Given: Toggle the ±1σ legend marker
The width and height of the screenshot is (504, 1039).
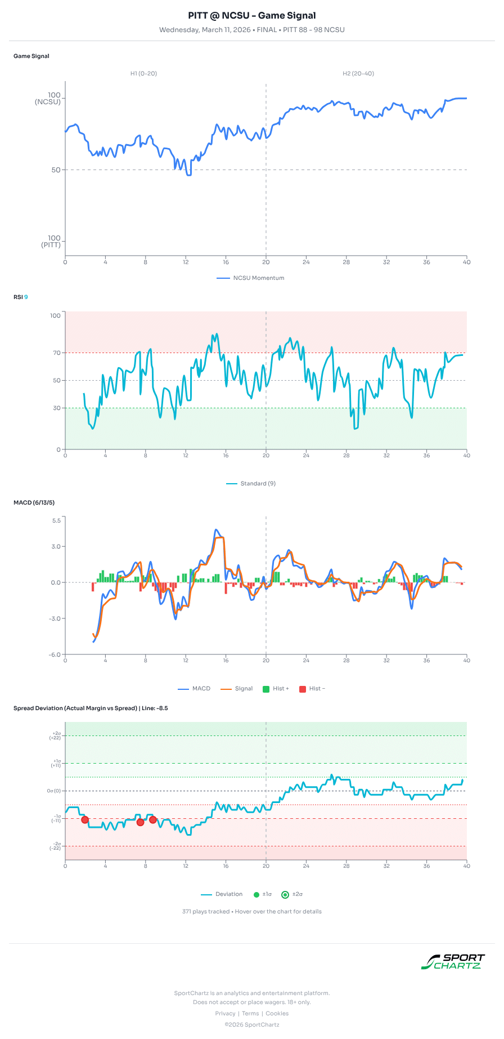Looking at the screenshot, I should pyautogui.click(x=263, y=894).
